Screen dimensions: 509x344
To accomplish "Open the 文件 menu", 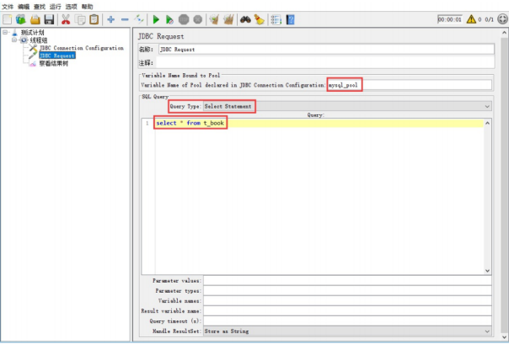I will [8, 7].
